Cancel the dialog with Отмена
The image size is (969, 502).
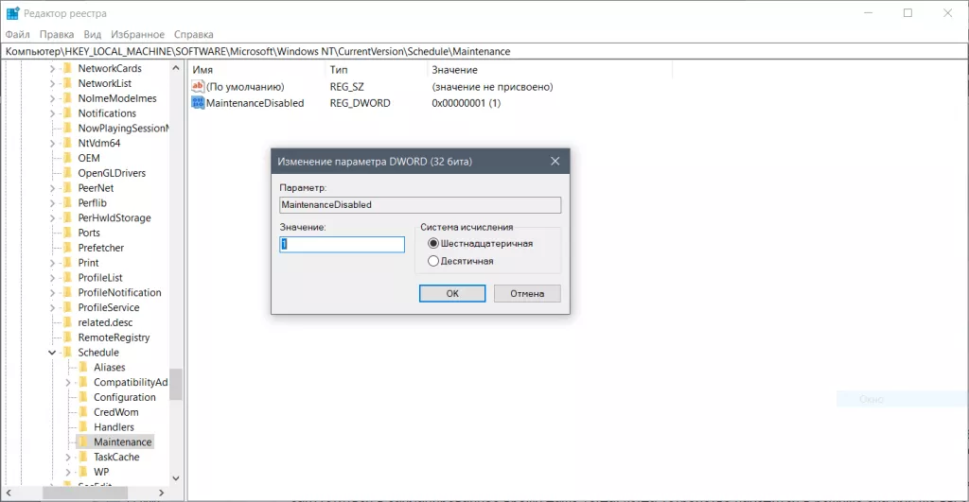coord(527,293)
